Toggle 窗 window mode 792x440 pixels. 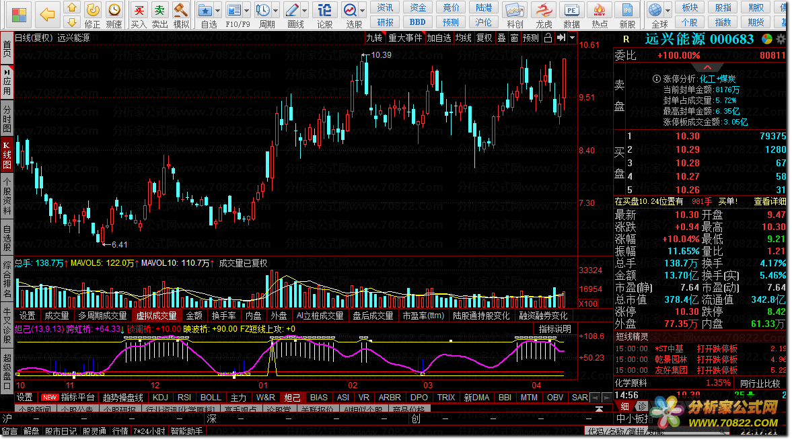(x=514, y=38)
